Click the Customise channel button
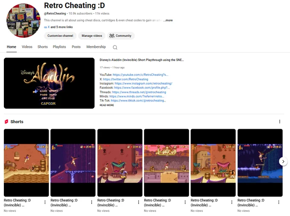 coord(60,36)
